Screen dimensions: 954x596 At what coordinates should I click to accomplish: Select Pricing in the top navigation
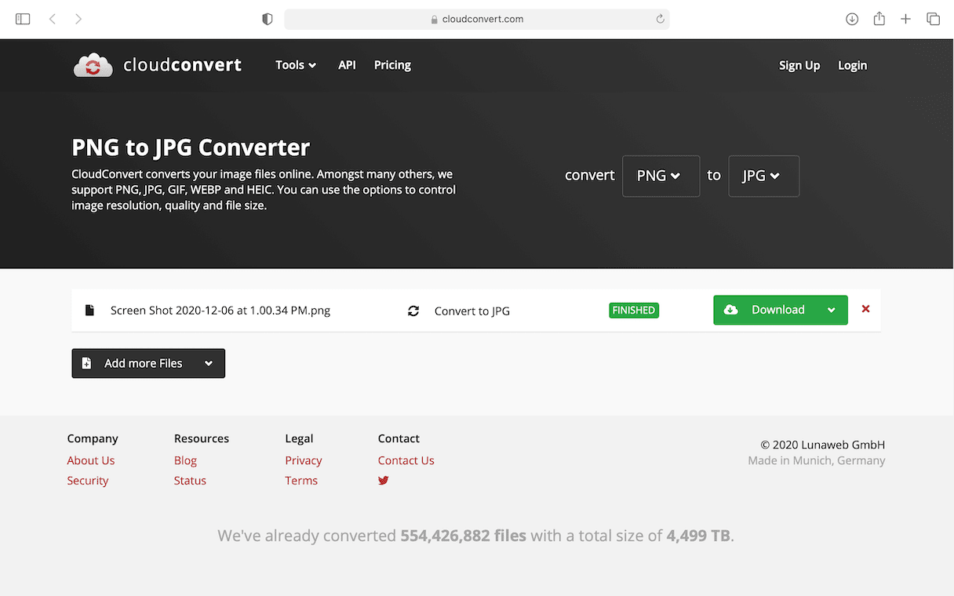click(392, 65)
